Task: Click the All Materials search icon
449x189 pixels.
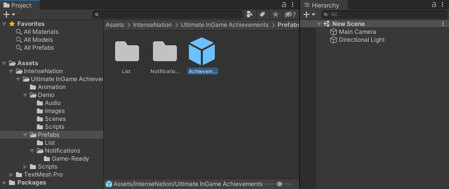Action: [19, 32]
